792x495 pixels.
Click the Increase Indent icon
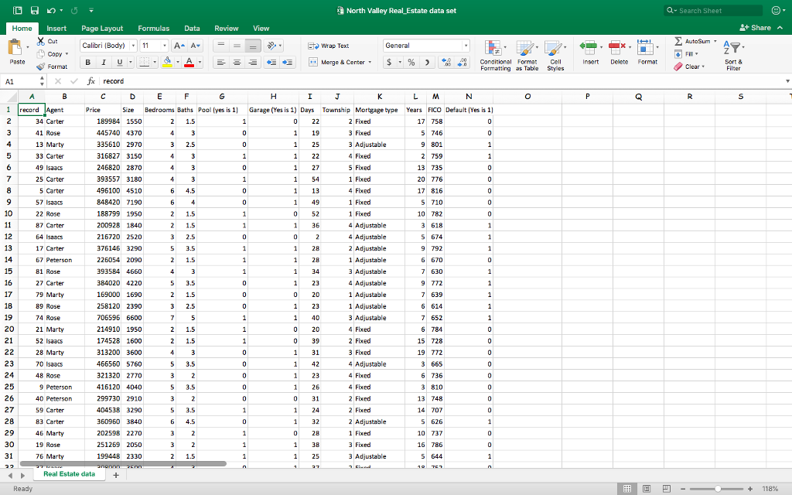pyautogui.click(x=288, y=62)
